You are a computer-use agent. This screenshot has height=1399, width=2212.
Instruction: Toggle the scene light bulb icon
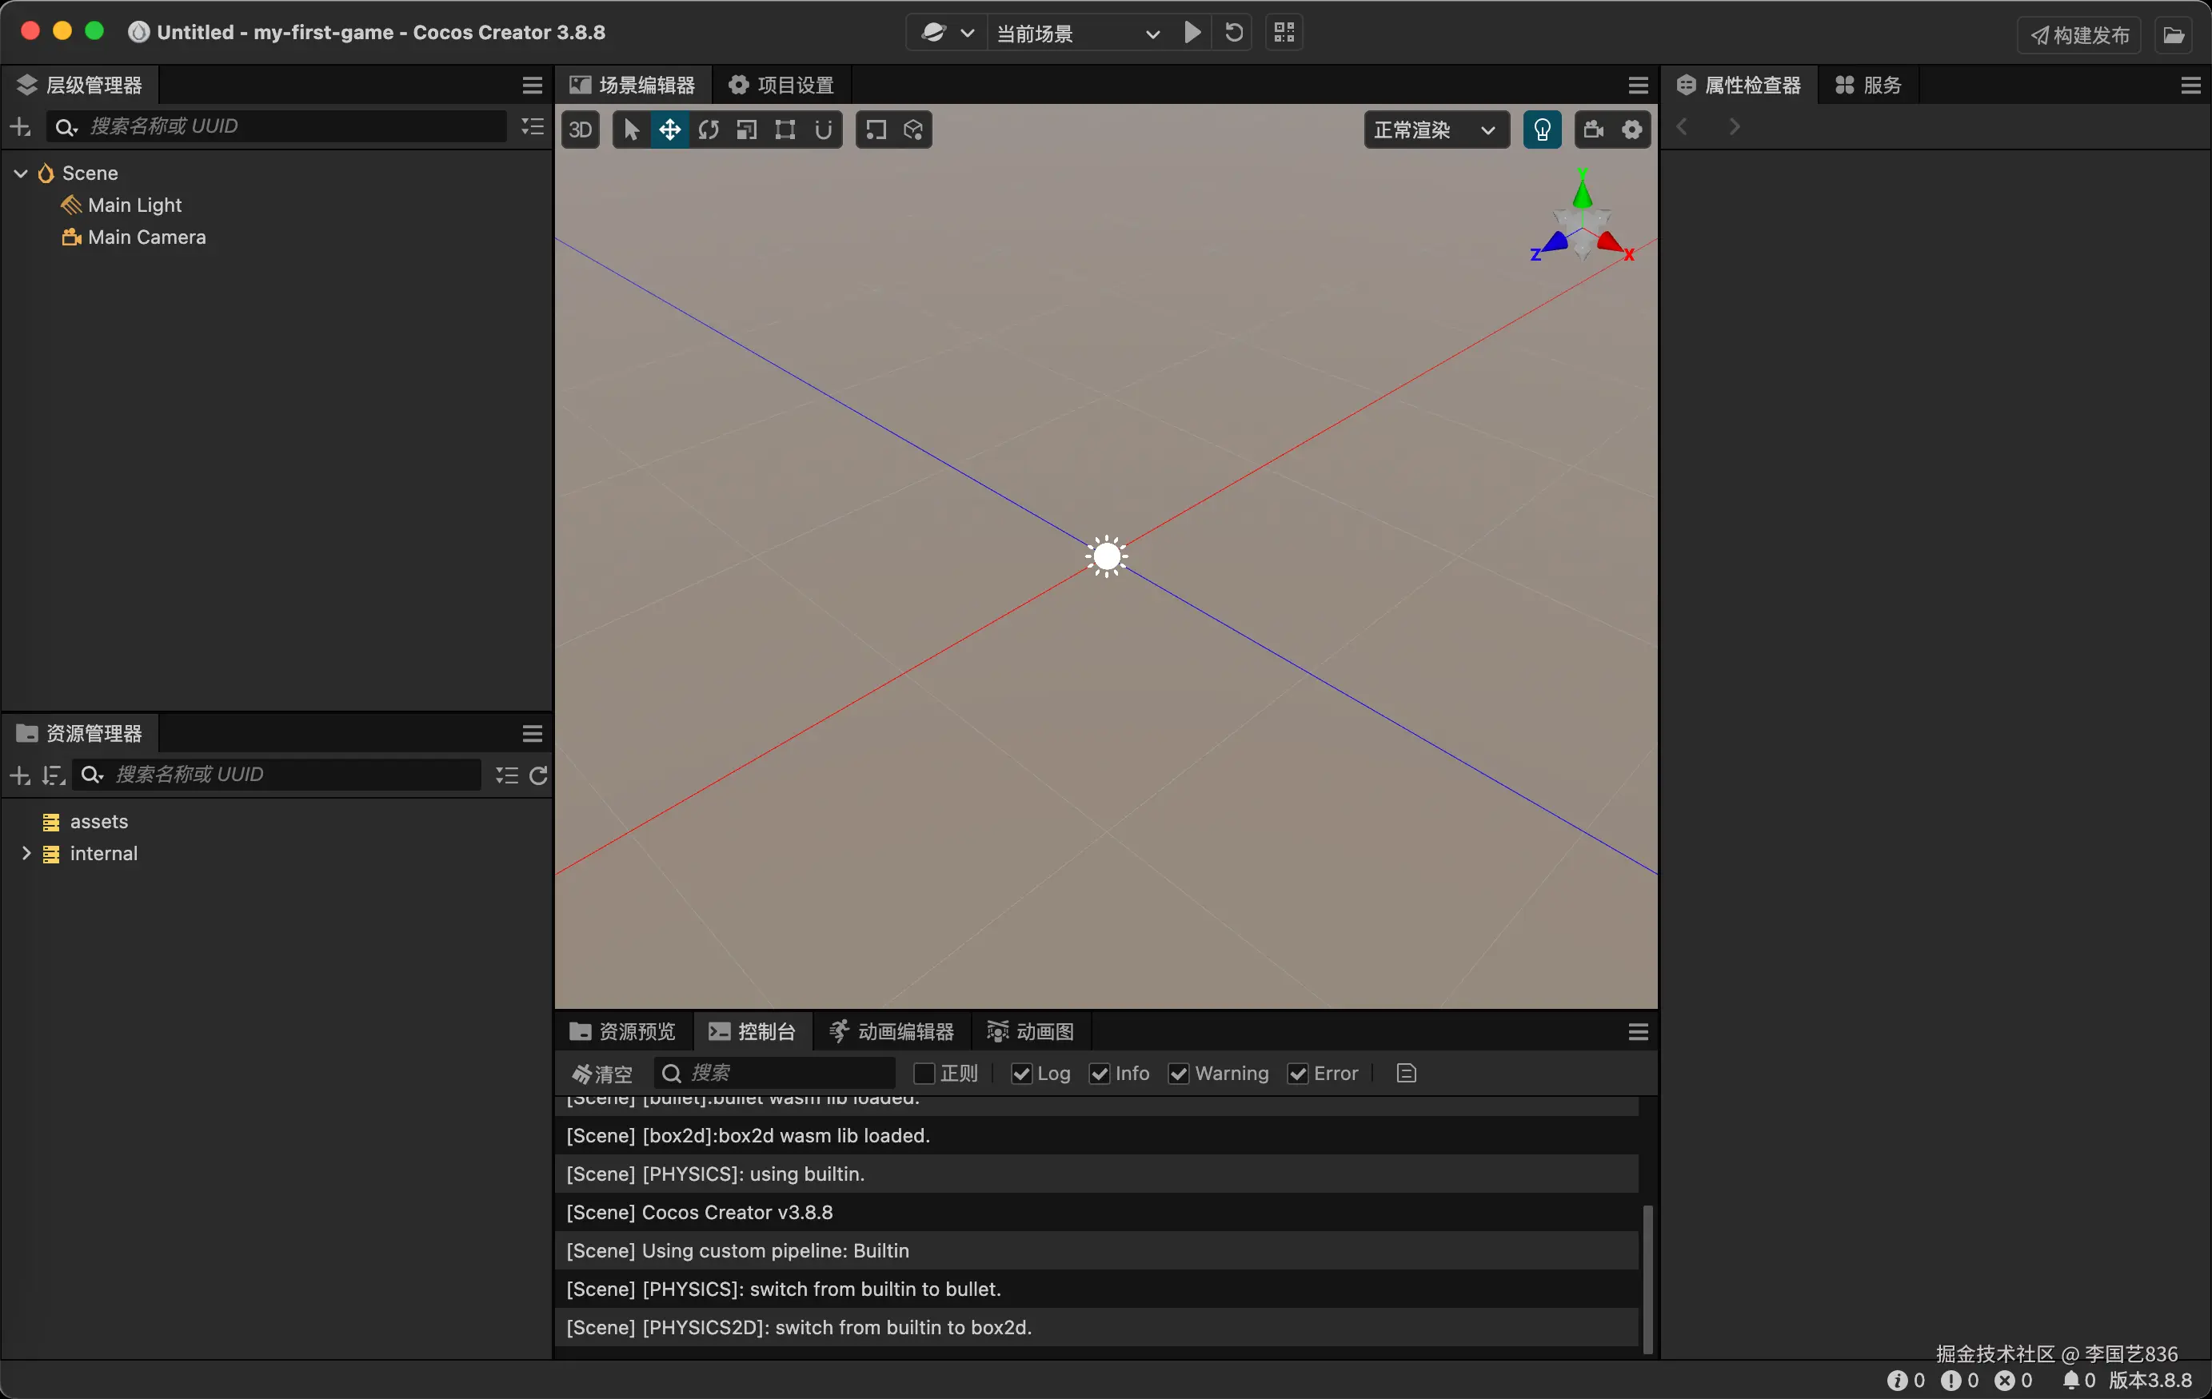click(x=1541, y=130)
